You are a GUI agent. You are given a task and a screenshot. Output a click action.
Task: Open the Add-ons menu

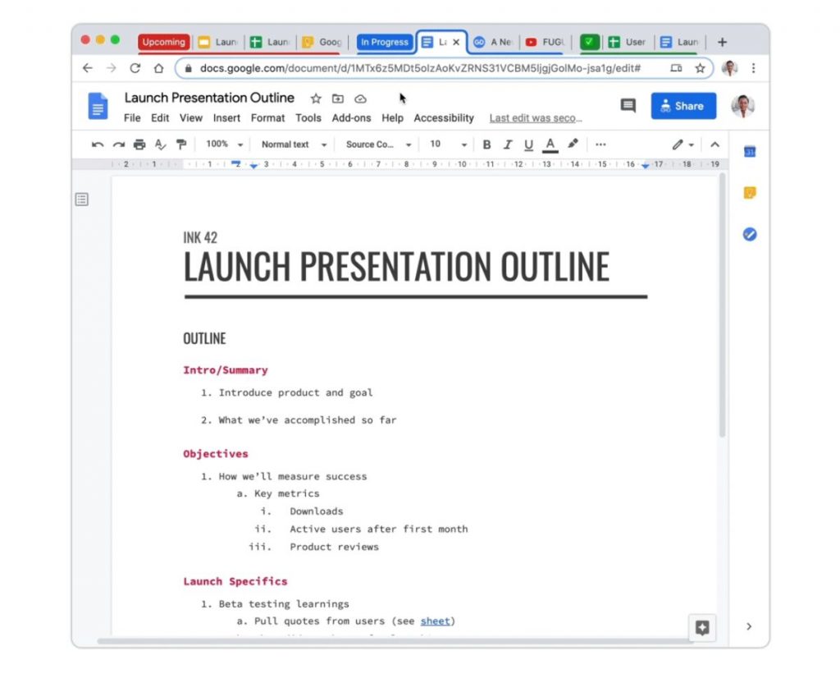(x=352, y=117)
